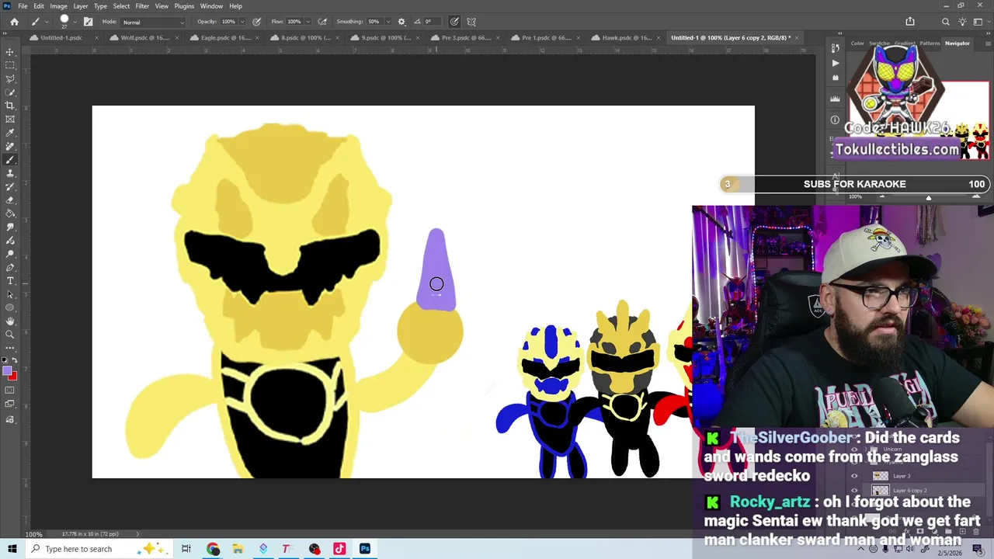The height and width of the screenshot is (559, 994).
Task: Select the Brush tool in toolbar
Action: point(10,159)
